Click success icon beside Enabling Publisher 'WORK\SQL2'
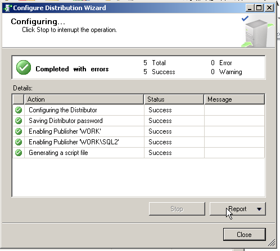The width and height of the screenshot is (280, 251). click(19, 142)
